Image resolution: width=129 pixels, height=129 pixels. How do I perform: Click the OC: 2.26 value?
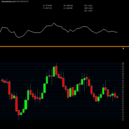(x=88, y=6)
